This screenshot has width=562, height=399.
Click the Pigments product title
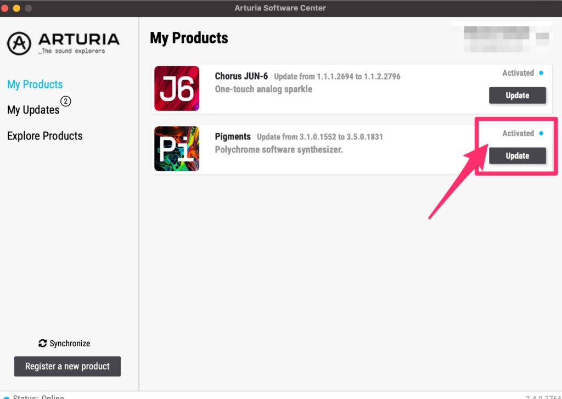[x=232, y=137]
